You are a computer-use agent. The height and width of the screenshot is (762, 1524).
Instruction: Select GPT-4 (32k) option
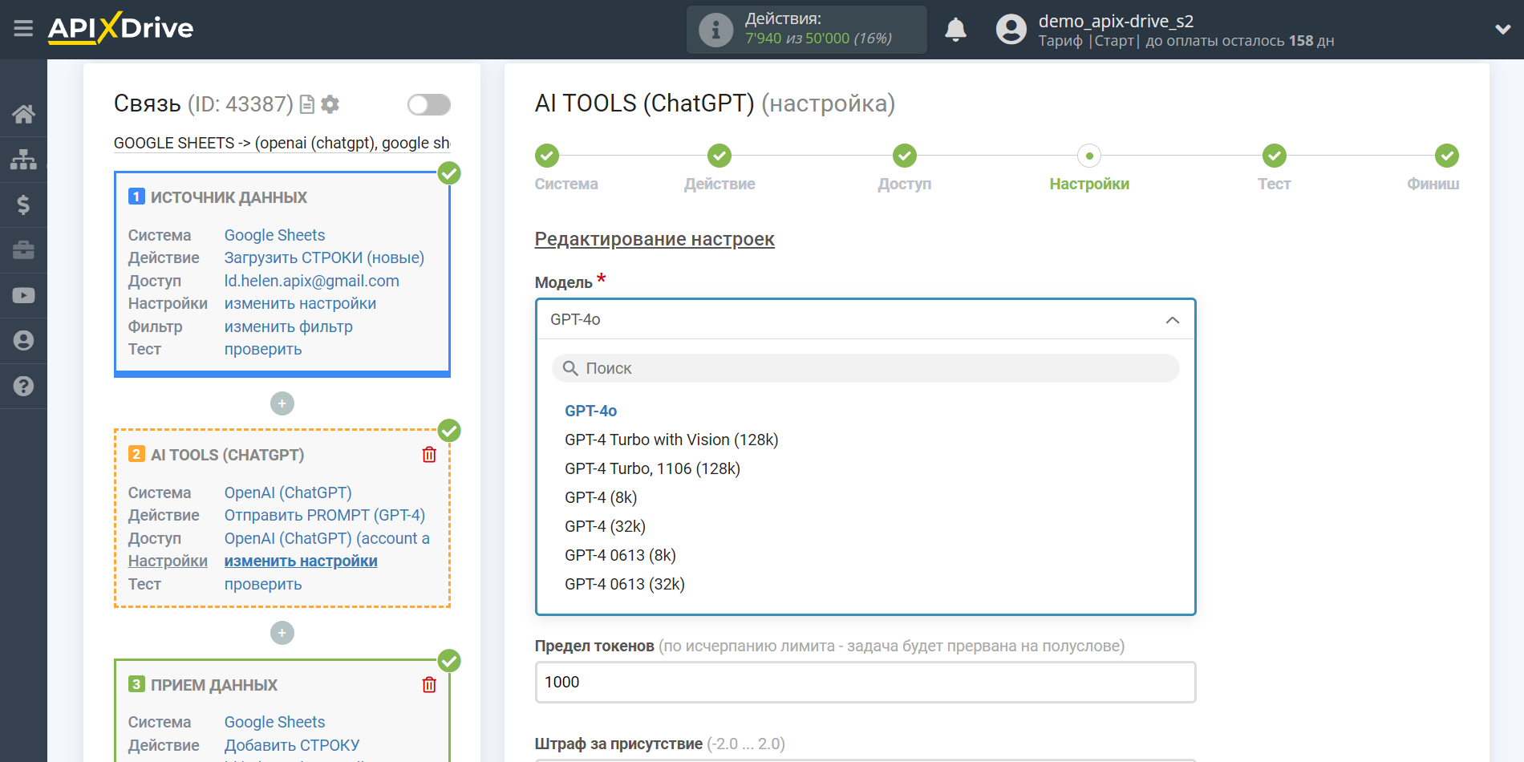[605, 526]
